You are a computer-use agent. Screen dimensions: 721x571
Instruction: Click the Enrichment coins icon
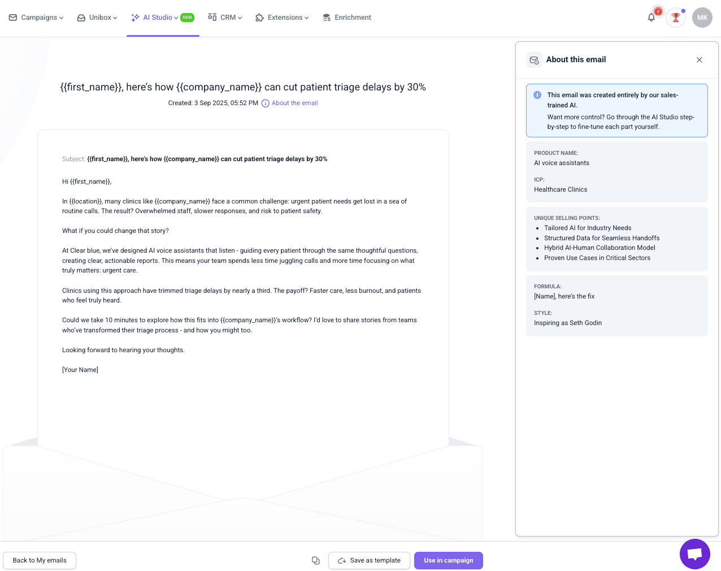[x=327, y=18]
